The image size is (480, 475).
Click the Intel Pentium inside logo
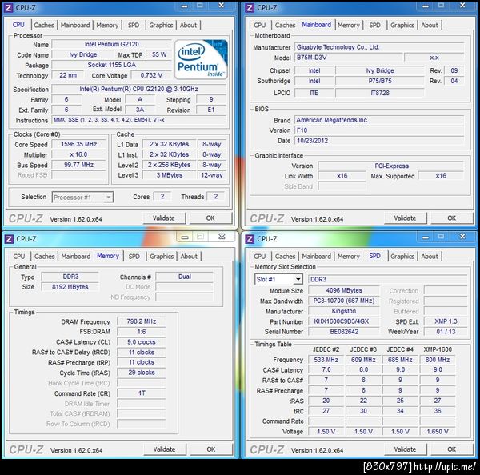coord(201,59)
